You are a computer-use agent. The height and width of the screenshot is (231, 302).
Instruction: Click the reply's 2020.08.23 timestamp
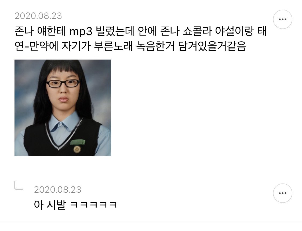click(58, 190)
